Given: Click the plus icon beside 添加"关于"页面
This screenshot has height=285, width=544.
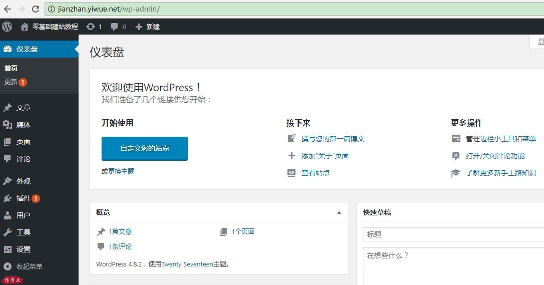Looking at the screenshot, I should (292, 155).
